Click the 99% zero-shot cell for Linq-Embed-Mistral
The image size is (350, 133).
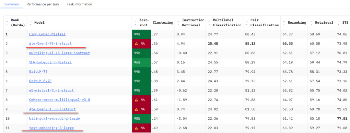click(142, 34)
